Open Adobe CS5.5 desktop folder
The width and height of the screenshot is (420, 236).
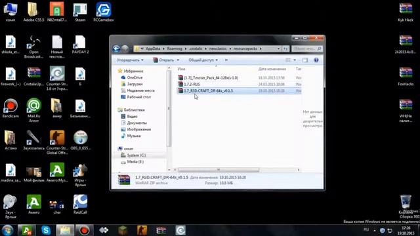click(33, 12)
